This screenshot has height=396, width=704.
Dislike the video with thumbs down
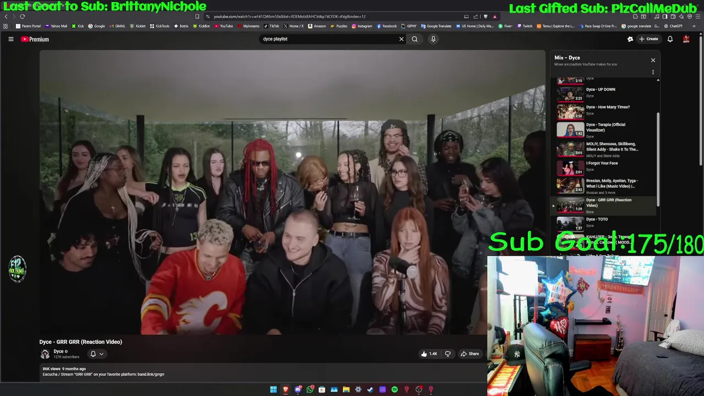click(x=448, y=354)
